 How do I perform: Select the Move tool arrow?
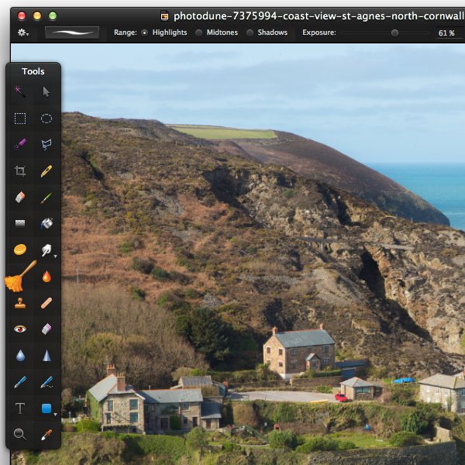point(46,92)
